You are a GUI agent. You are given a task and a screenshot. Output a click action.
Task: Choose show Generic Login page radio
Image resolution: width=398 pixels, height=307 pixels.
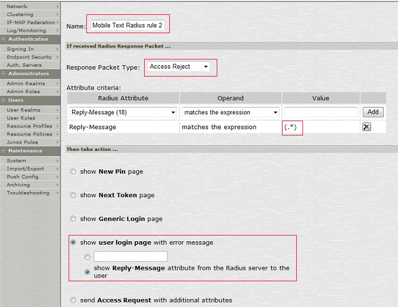coord(73,219)
